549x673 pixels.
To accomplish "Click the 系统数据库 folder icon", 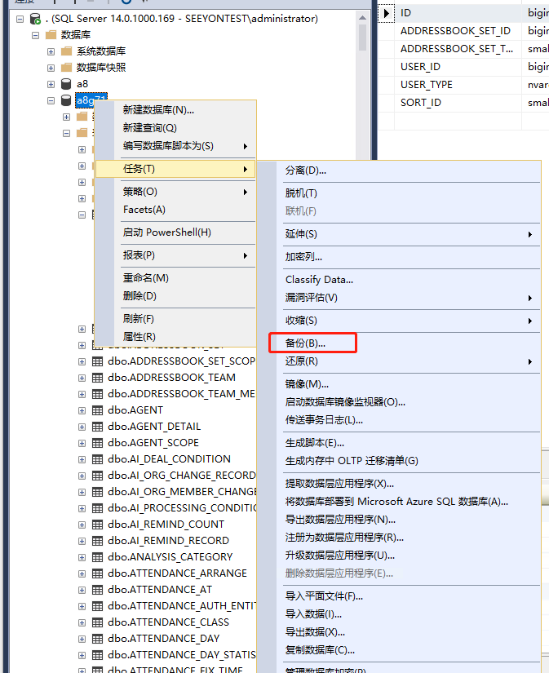I will click(x=67, y=51).
